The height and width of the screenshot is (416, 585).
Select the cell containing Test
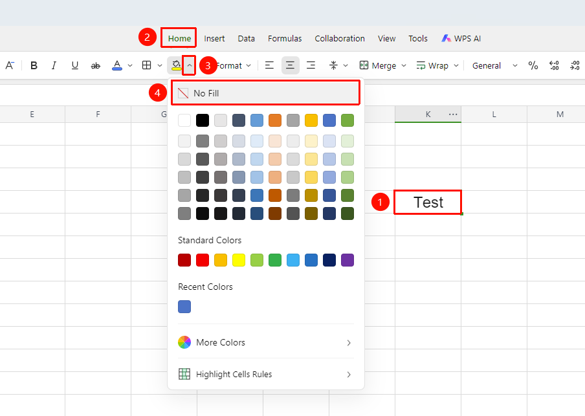point(428,203)
